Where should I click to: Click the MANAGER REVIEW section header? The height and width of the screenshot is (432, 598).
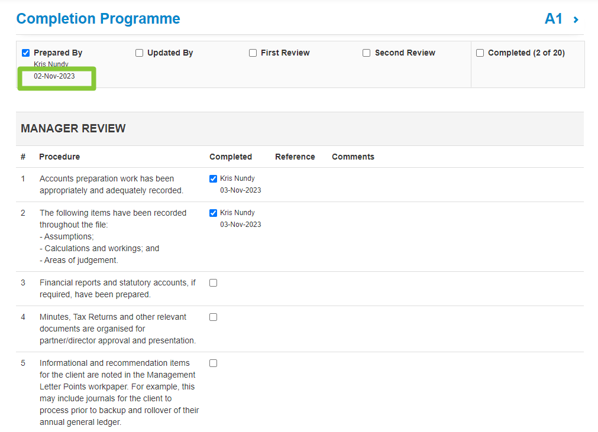tap(73, 128)
